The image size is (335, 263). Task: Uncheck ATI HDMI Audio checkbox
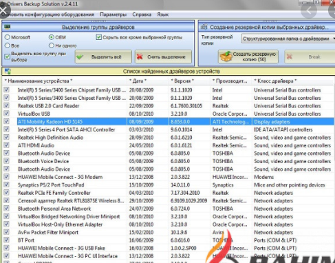pyautogui.click(x=6, y=145)
